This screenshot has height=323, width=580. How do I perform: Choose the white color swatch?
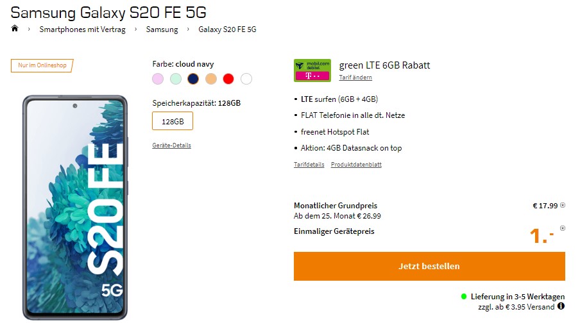click(x=246, y=79)
